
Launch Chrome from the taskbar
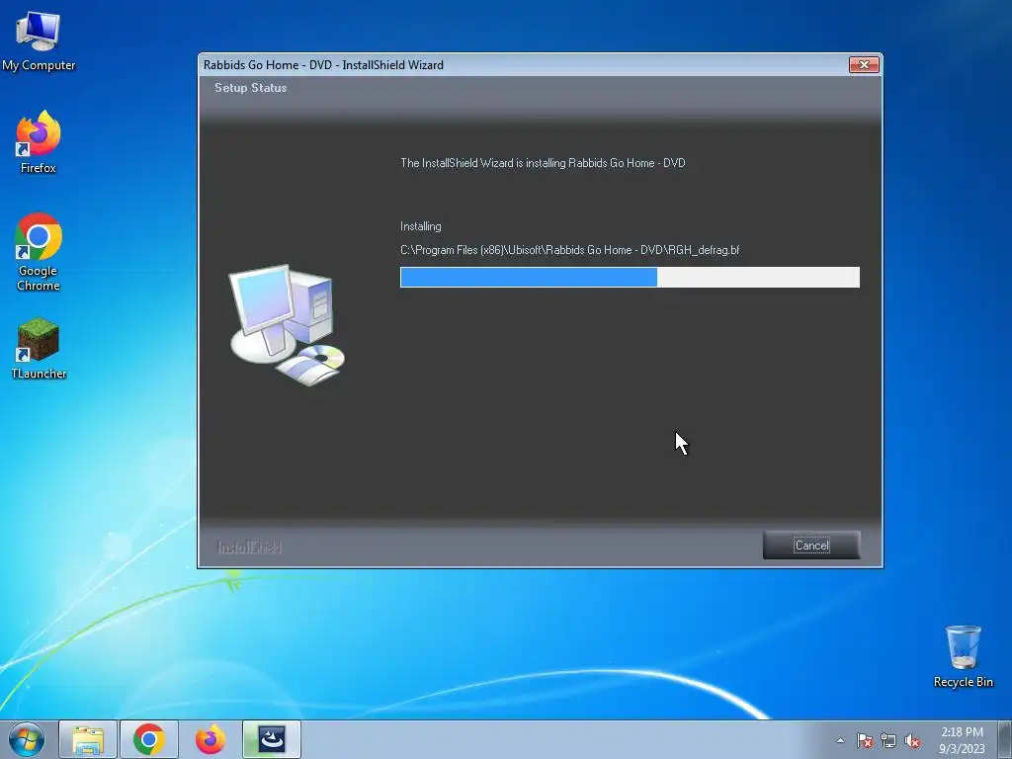click(x=149, y=739)
